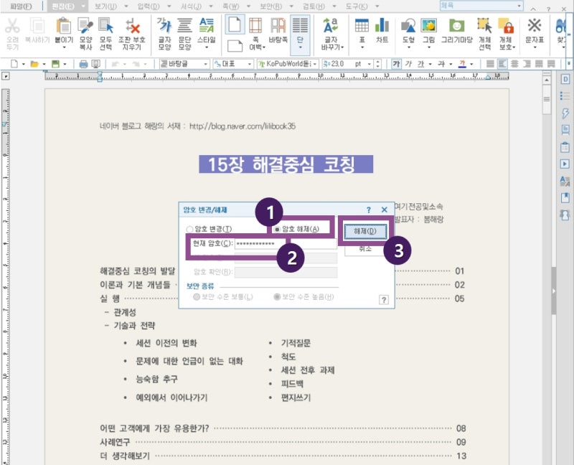Open Page Margins (쪽 여백) icon
574x465 pixels.
pos(255,27)
